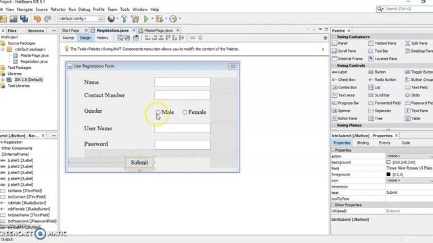Select Button component in Palette
Viewport: 433px width, 243px height.
pos(377,72)
